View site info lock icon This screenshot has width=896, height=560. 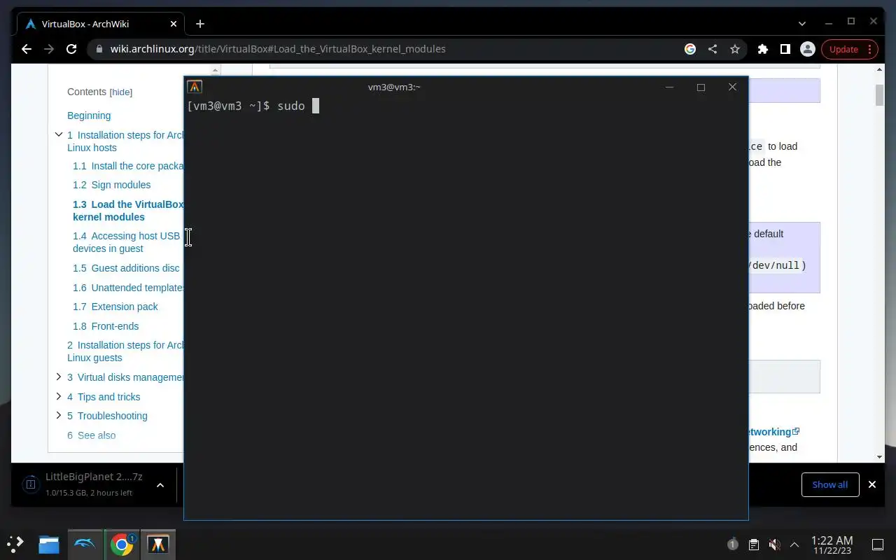[99, 49]
